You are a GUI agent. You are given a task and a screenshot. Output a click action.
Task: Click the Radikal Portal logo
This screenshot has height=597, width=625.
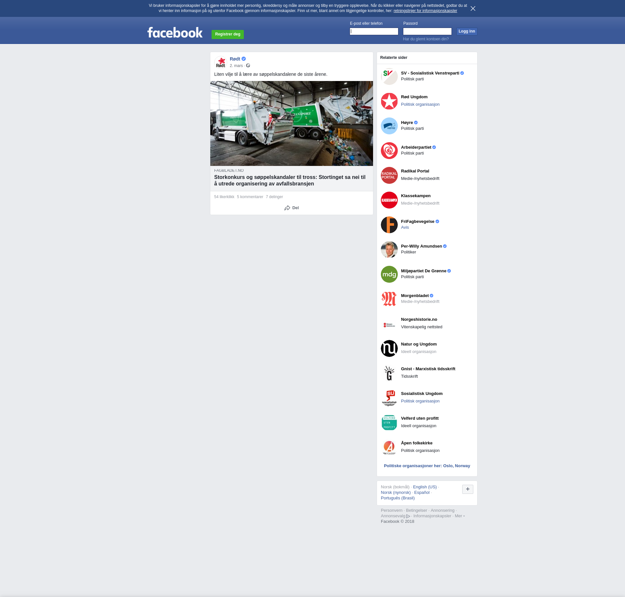pyautogui.click(x=389, y=175)
